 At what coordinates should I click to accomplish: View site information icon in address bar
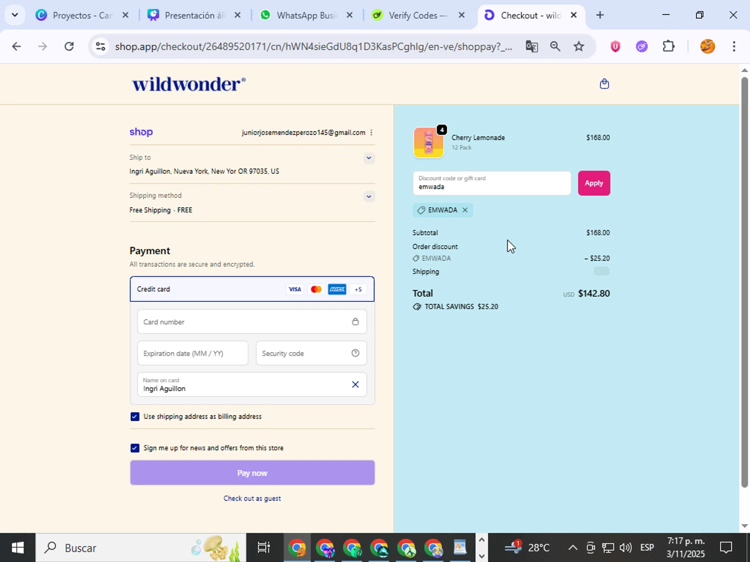pos(100,46)
